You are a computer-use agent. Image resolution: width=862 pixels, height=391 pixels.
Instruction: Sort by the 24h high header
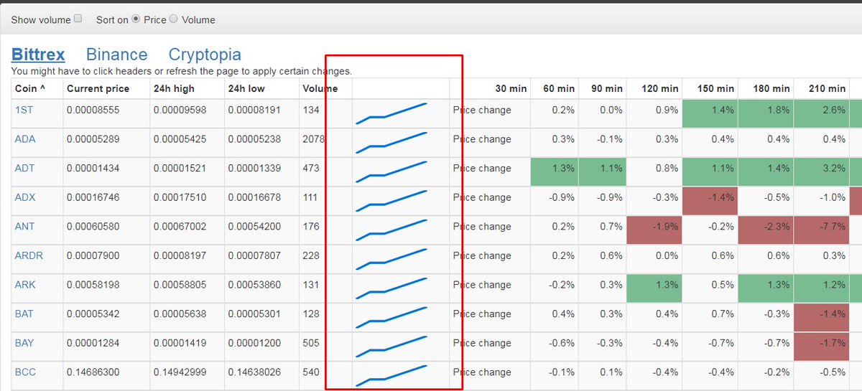173,89
